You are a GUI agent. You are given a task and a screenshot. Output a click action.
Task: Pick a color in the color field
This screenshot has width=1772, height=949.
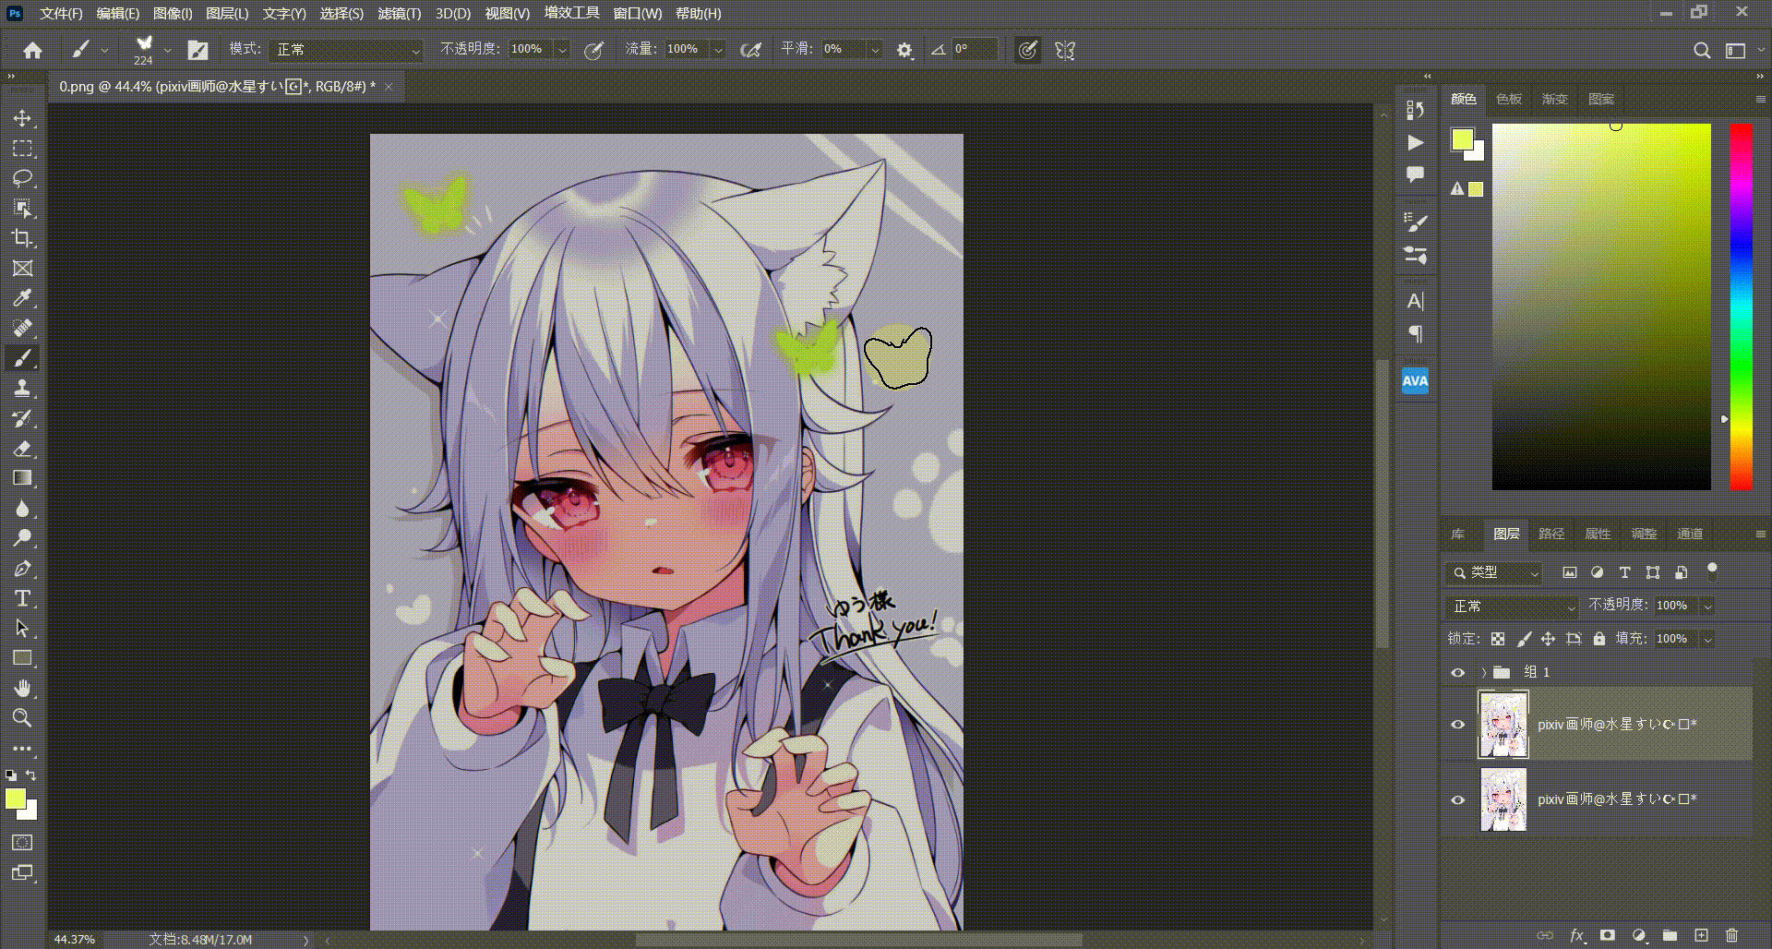pos(1601,306)
